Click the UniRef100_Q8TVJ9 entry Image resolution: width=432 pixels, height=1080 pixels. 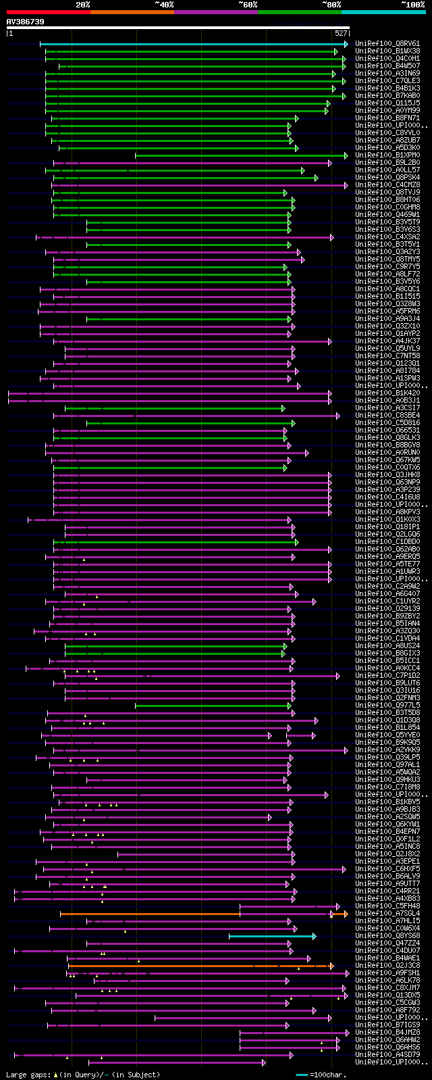[x=387, y=193]
